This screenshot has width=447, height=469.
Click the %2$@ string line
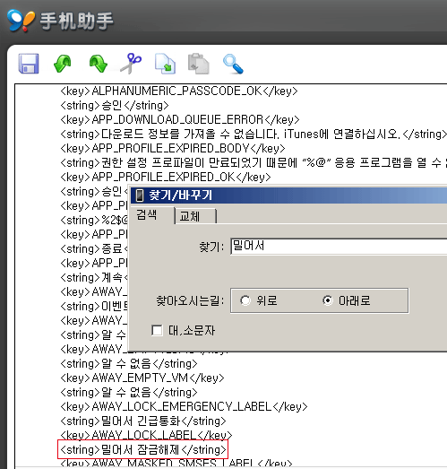(x=94, y=220)
